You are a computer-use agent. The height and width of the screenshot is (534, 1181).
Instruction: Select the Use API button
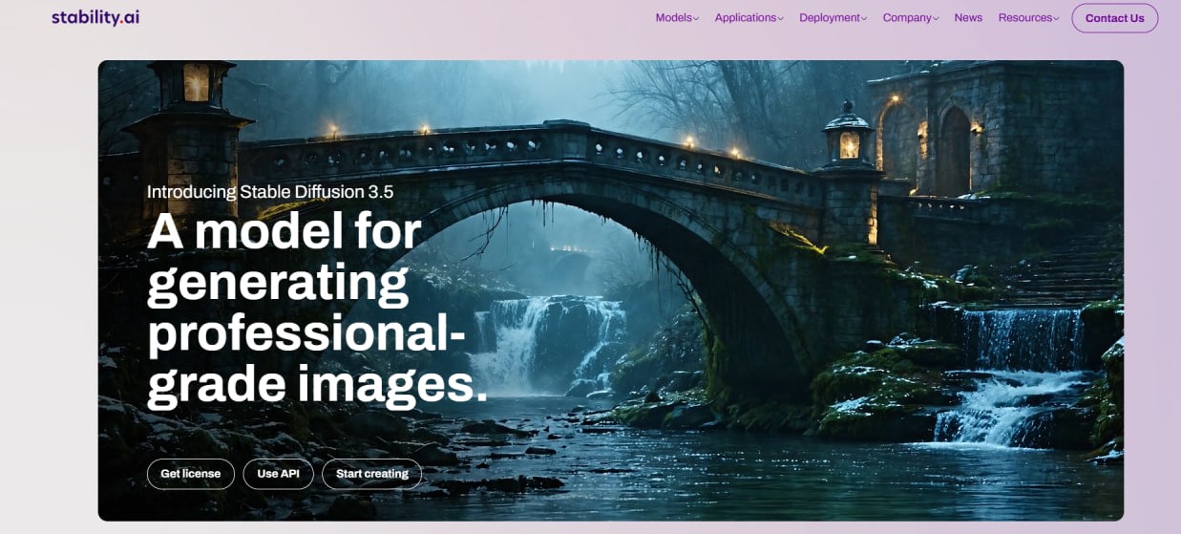(x=278, y=474)
